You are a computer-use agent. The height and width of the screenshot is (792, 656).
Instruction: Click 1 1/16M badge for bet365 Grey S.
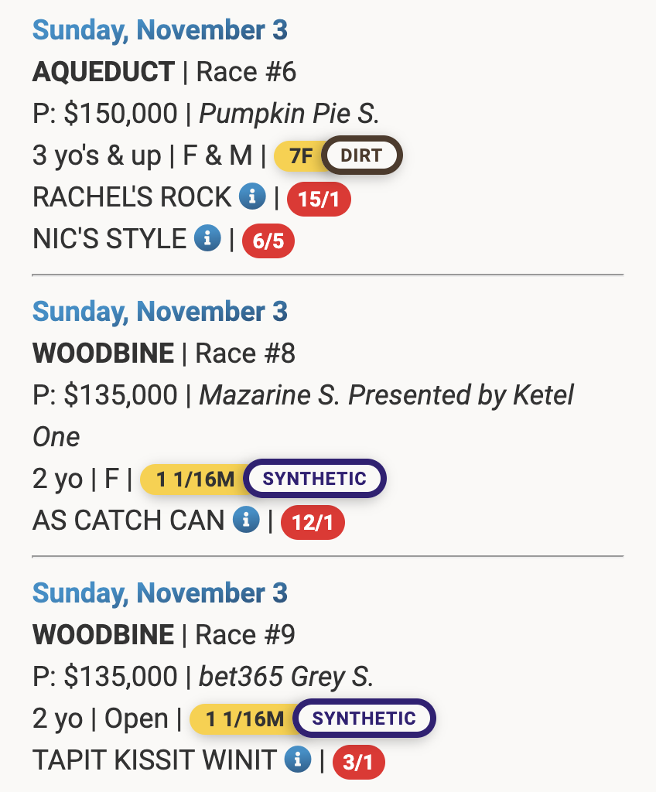(244, 719)
